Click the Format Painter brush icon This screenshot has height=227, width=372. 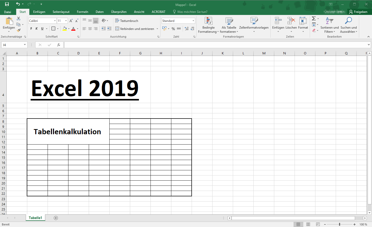click(x=19, y=30)
